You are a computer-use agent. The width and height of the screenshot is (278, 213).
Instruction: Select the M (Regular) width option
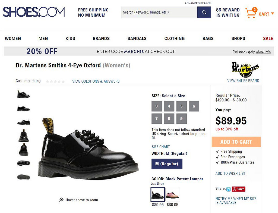tap(167, 164)
